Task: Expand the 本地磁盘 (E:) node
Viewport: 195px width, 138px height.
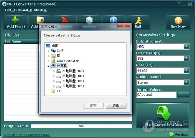Action: [54, 81]
